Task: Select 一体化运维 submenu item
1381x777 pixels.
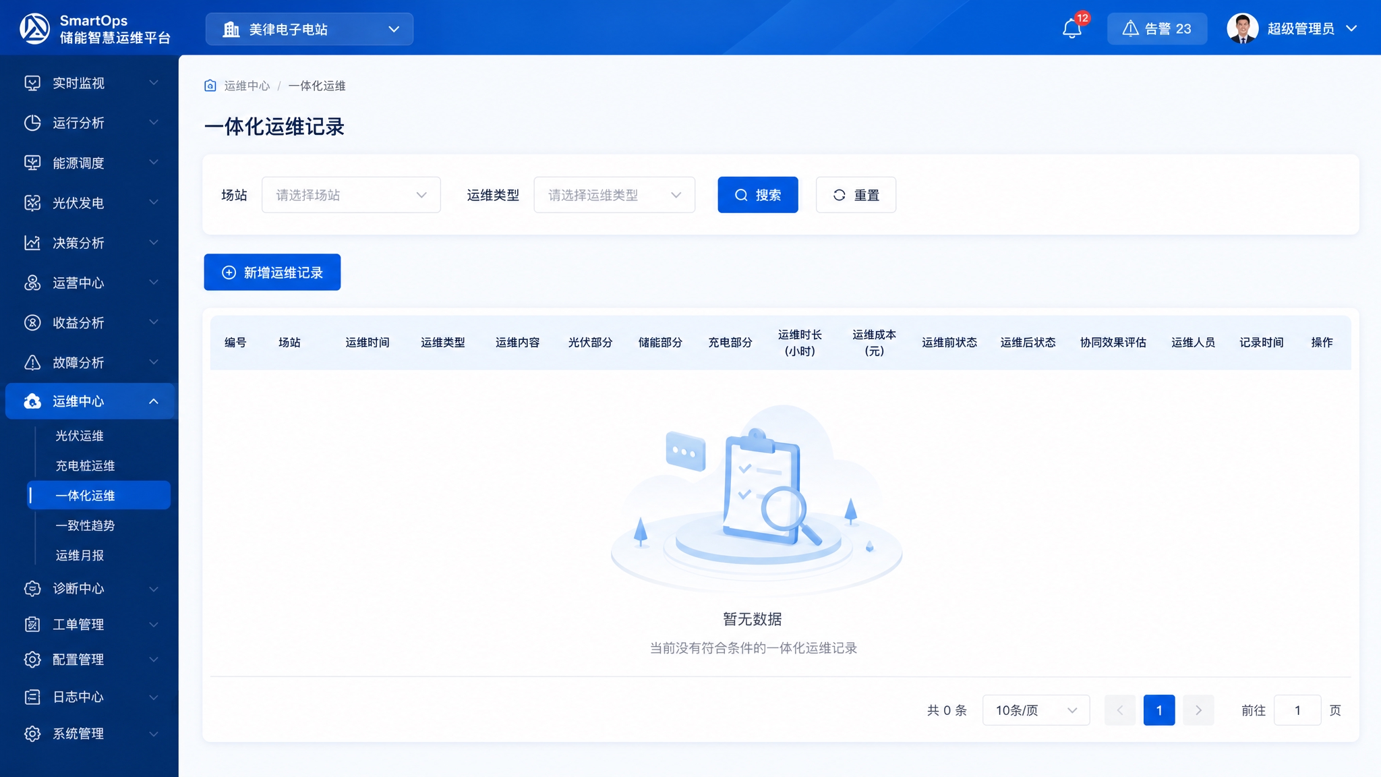Action: coord(98,495)
